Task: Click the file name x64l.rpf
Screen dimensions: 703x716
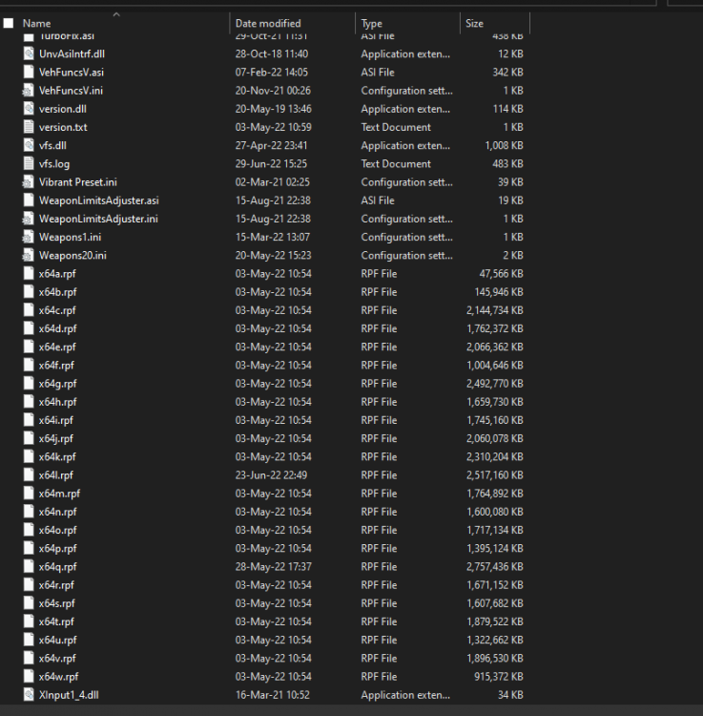Action: click(55, 474)
